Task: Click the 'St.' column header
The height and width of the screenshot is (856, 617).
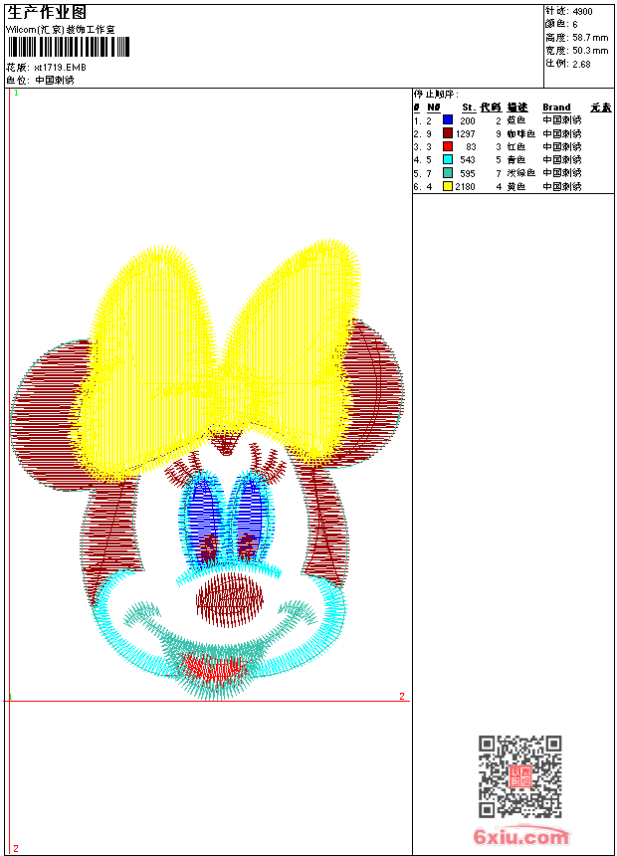Action: pos(469,107)
